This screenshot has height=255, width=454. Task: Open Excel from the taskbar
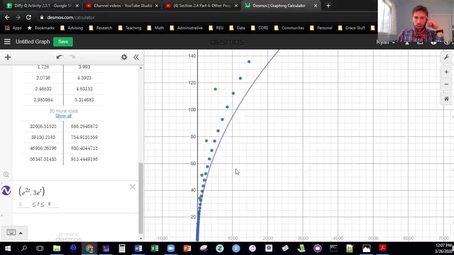point(154,248)
